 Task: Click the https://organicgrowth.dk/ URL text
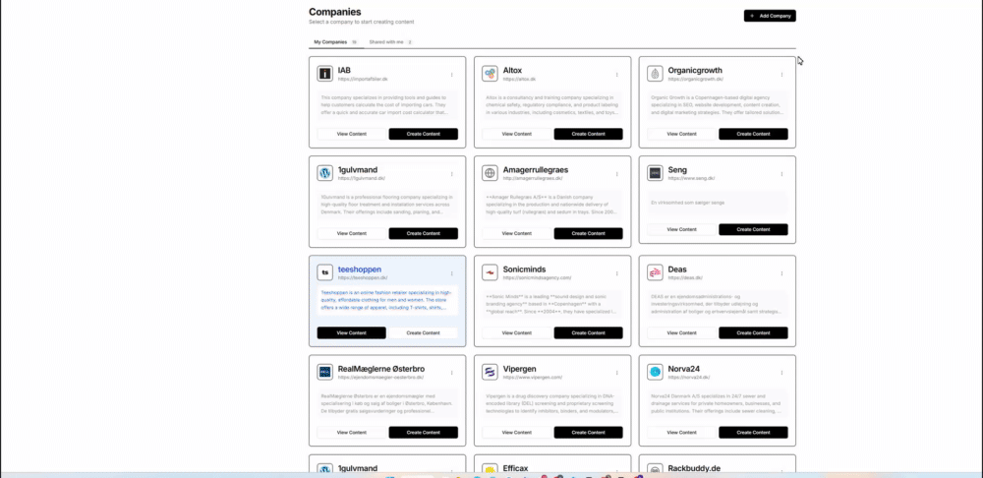[x=696, y=80]
